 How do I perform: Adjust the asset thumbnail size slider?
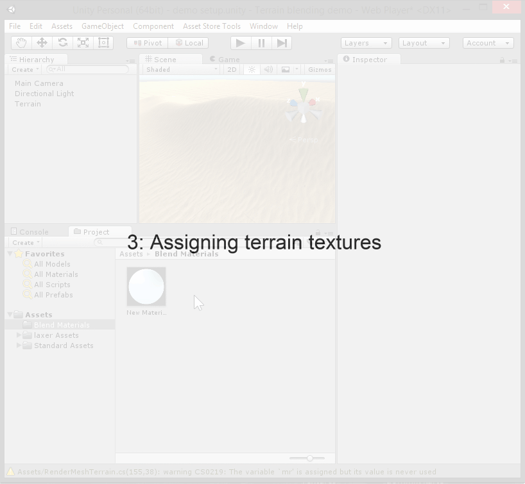click(x=309, y=458)
